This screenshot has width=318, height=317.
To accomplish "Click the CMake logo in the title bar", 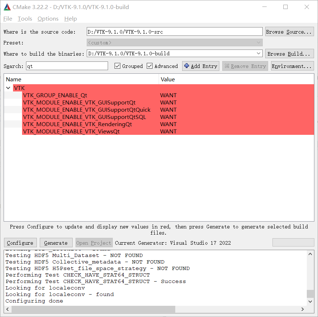I will tap(7, 7).
